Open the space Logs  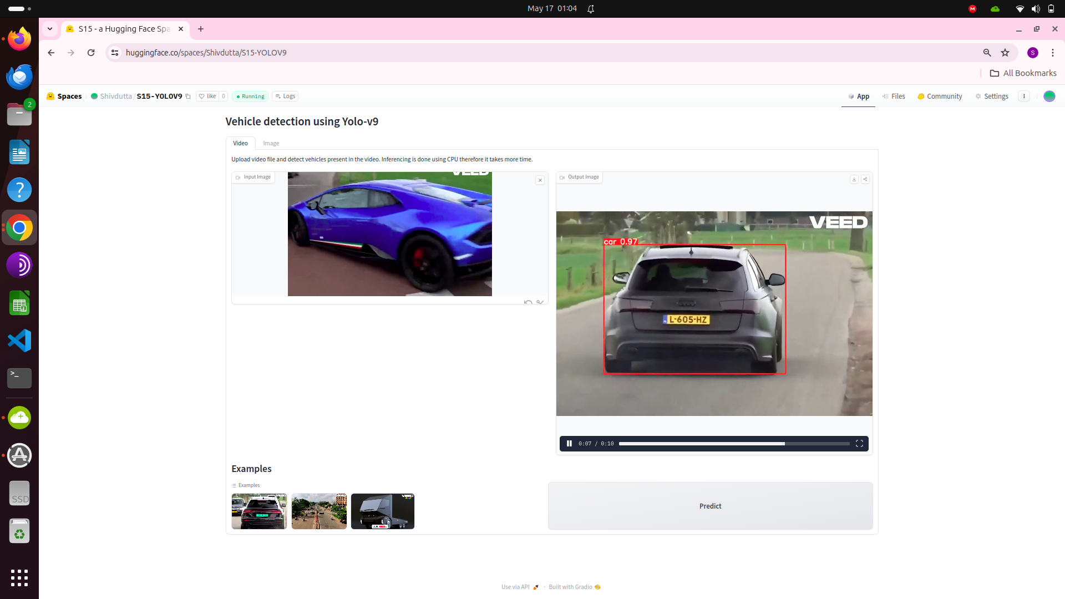(285, 97)
